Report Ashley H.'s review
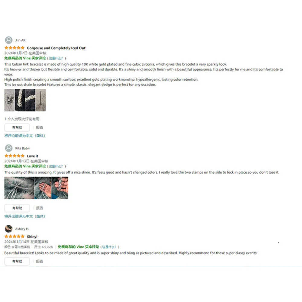 coord(40,261)
